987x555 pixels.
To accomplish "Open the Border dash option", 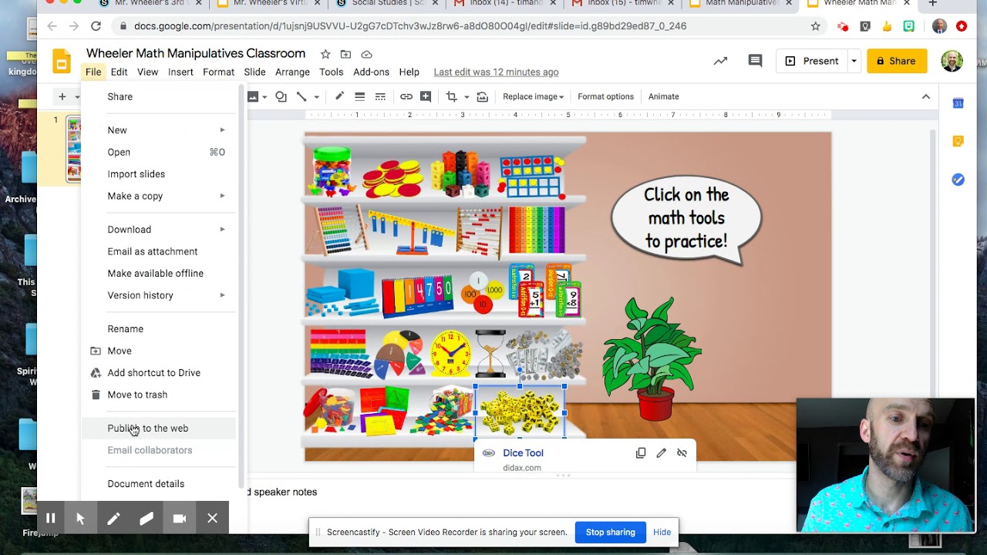I will 380,96.
